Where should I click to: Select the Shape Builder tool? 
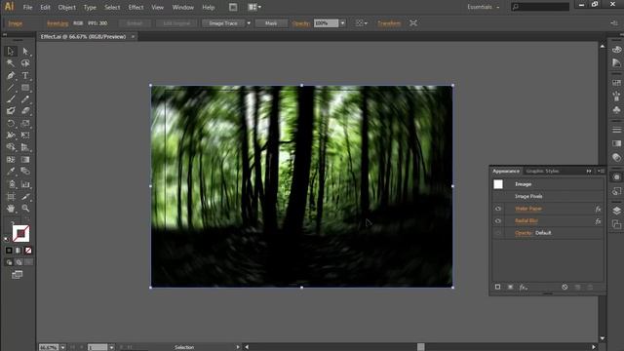click(11, 147)
